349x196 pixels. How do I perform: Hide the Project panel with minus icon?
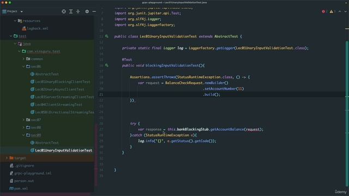coord(94,11)
